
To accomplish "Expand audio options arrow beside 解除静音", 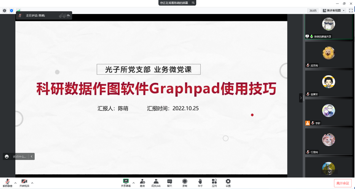I will (x=15, y=183).
